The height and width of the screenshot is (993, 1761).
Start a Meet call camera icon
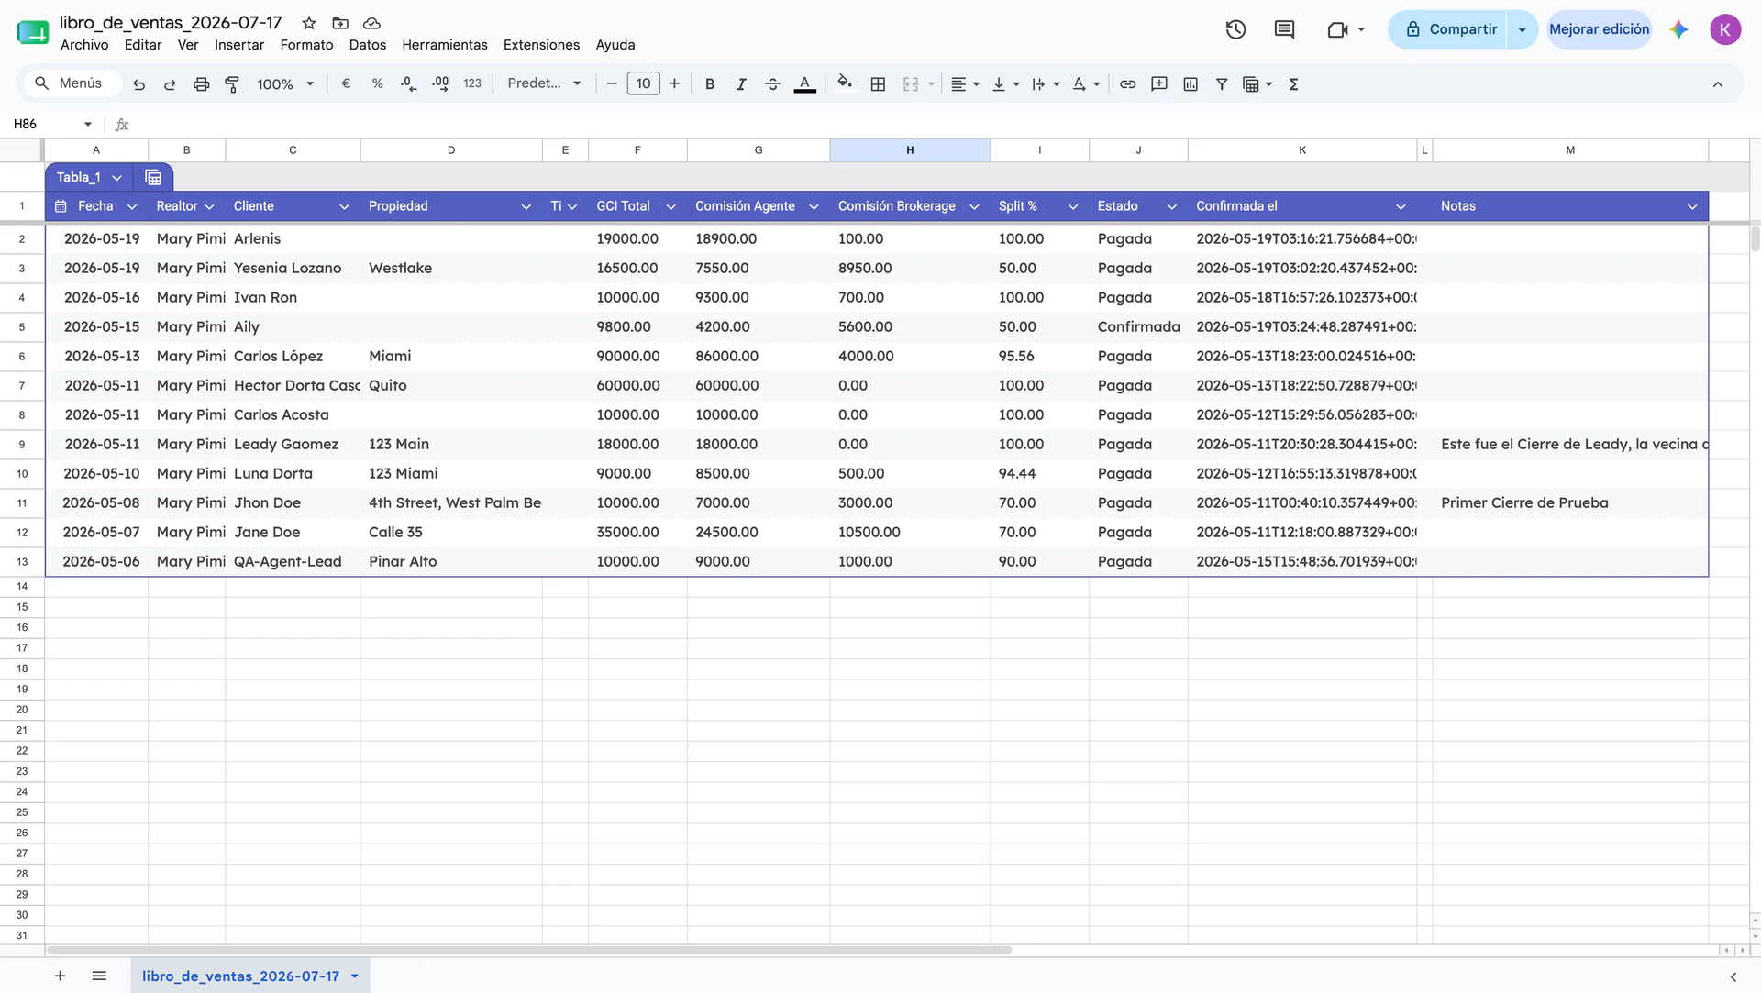[1337, 29]
